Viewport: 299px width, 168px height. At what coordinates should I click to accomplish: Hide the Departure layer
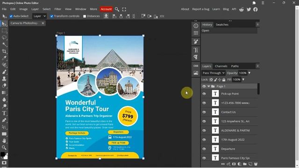point(204,149)
